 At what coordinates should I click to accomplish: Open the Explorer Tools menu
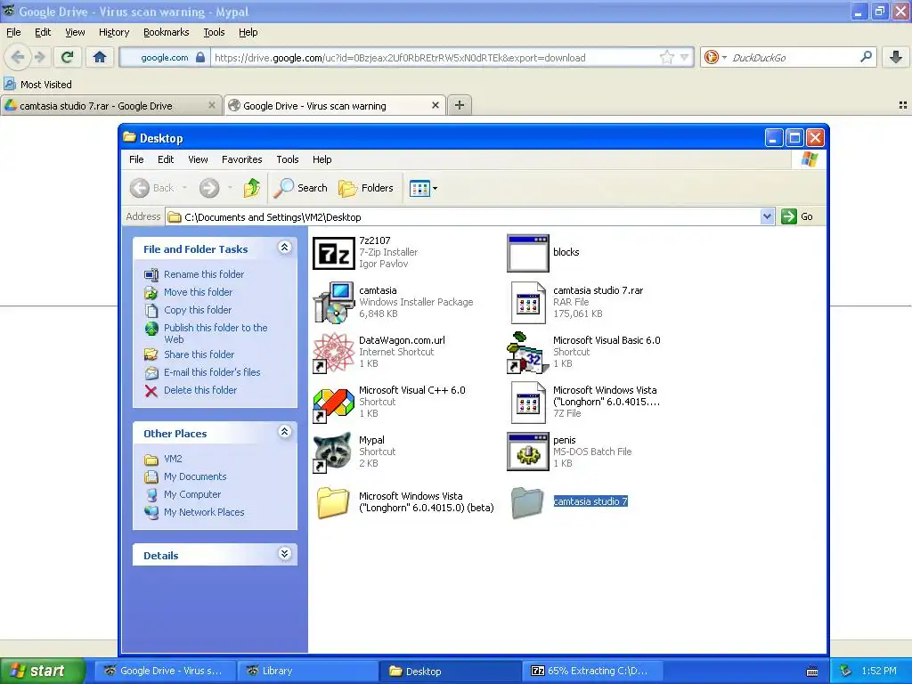pos(288,159)
